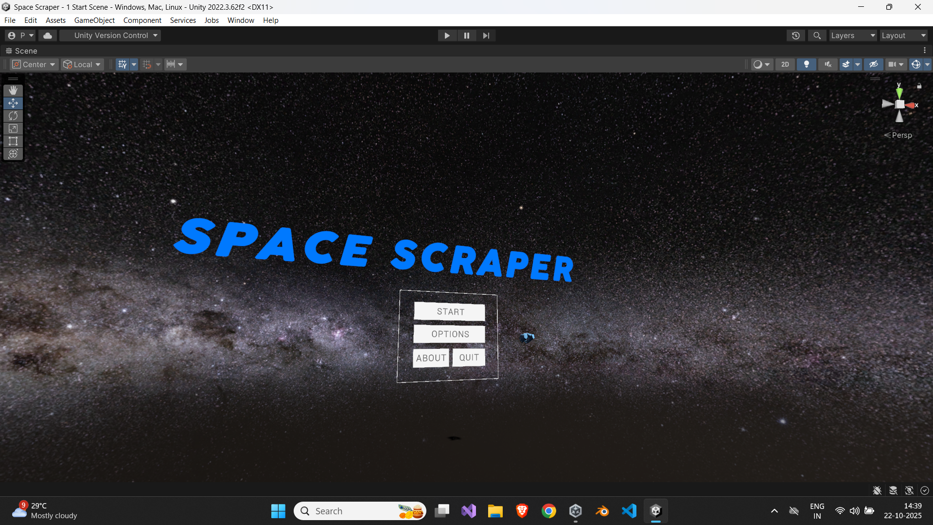
Task: Toggle grid visibility on Y axis
Action: point(122,64)
